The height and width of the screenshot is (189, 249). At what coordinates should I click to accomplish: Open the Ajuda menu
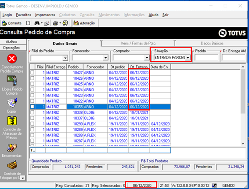153,15
